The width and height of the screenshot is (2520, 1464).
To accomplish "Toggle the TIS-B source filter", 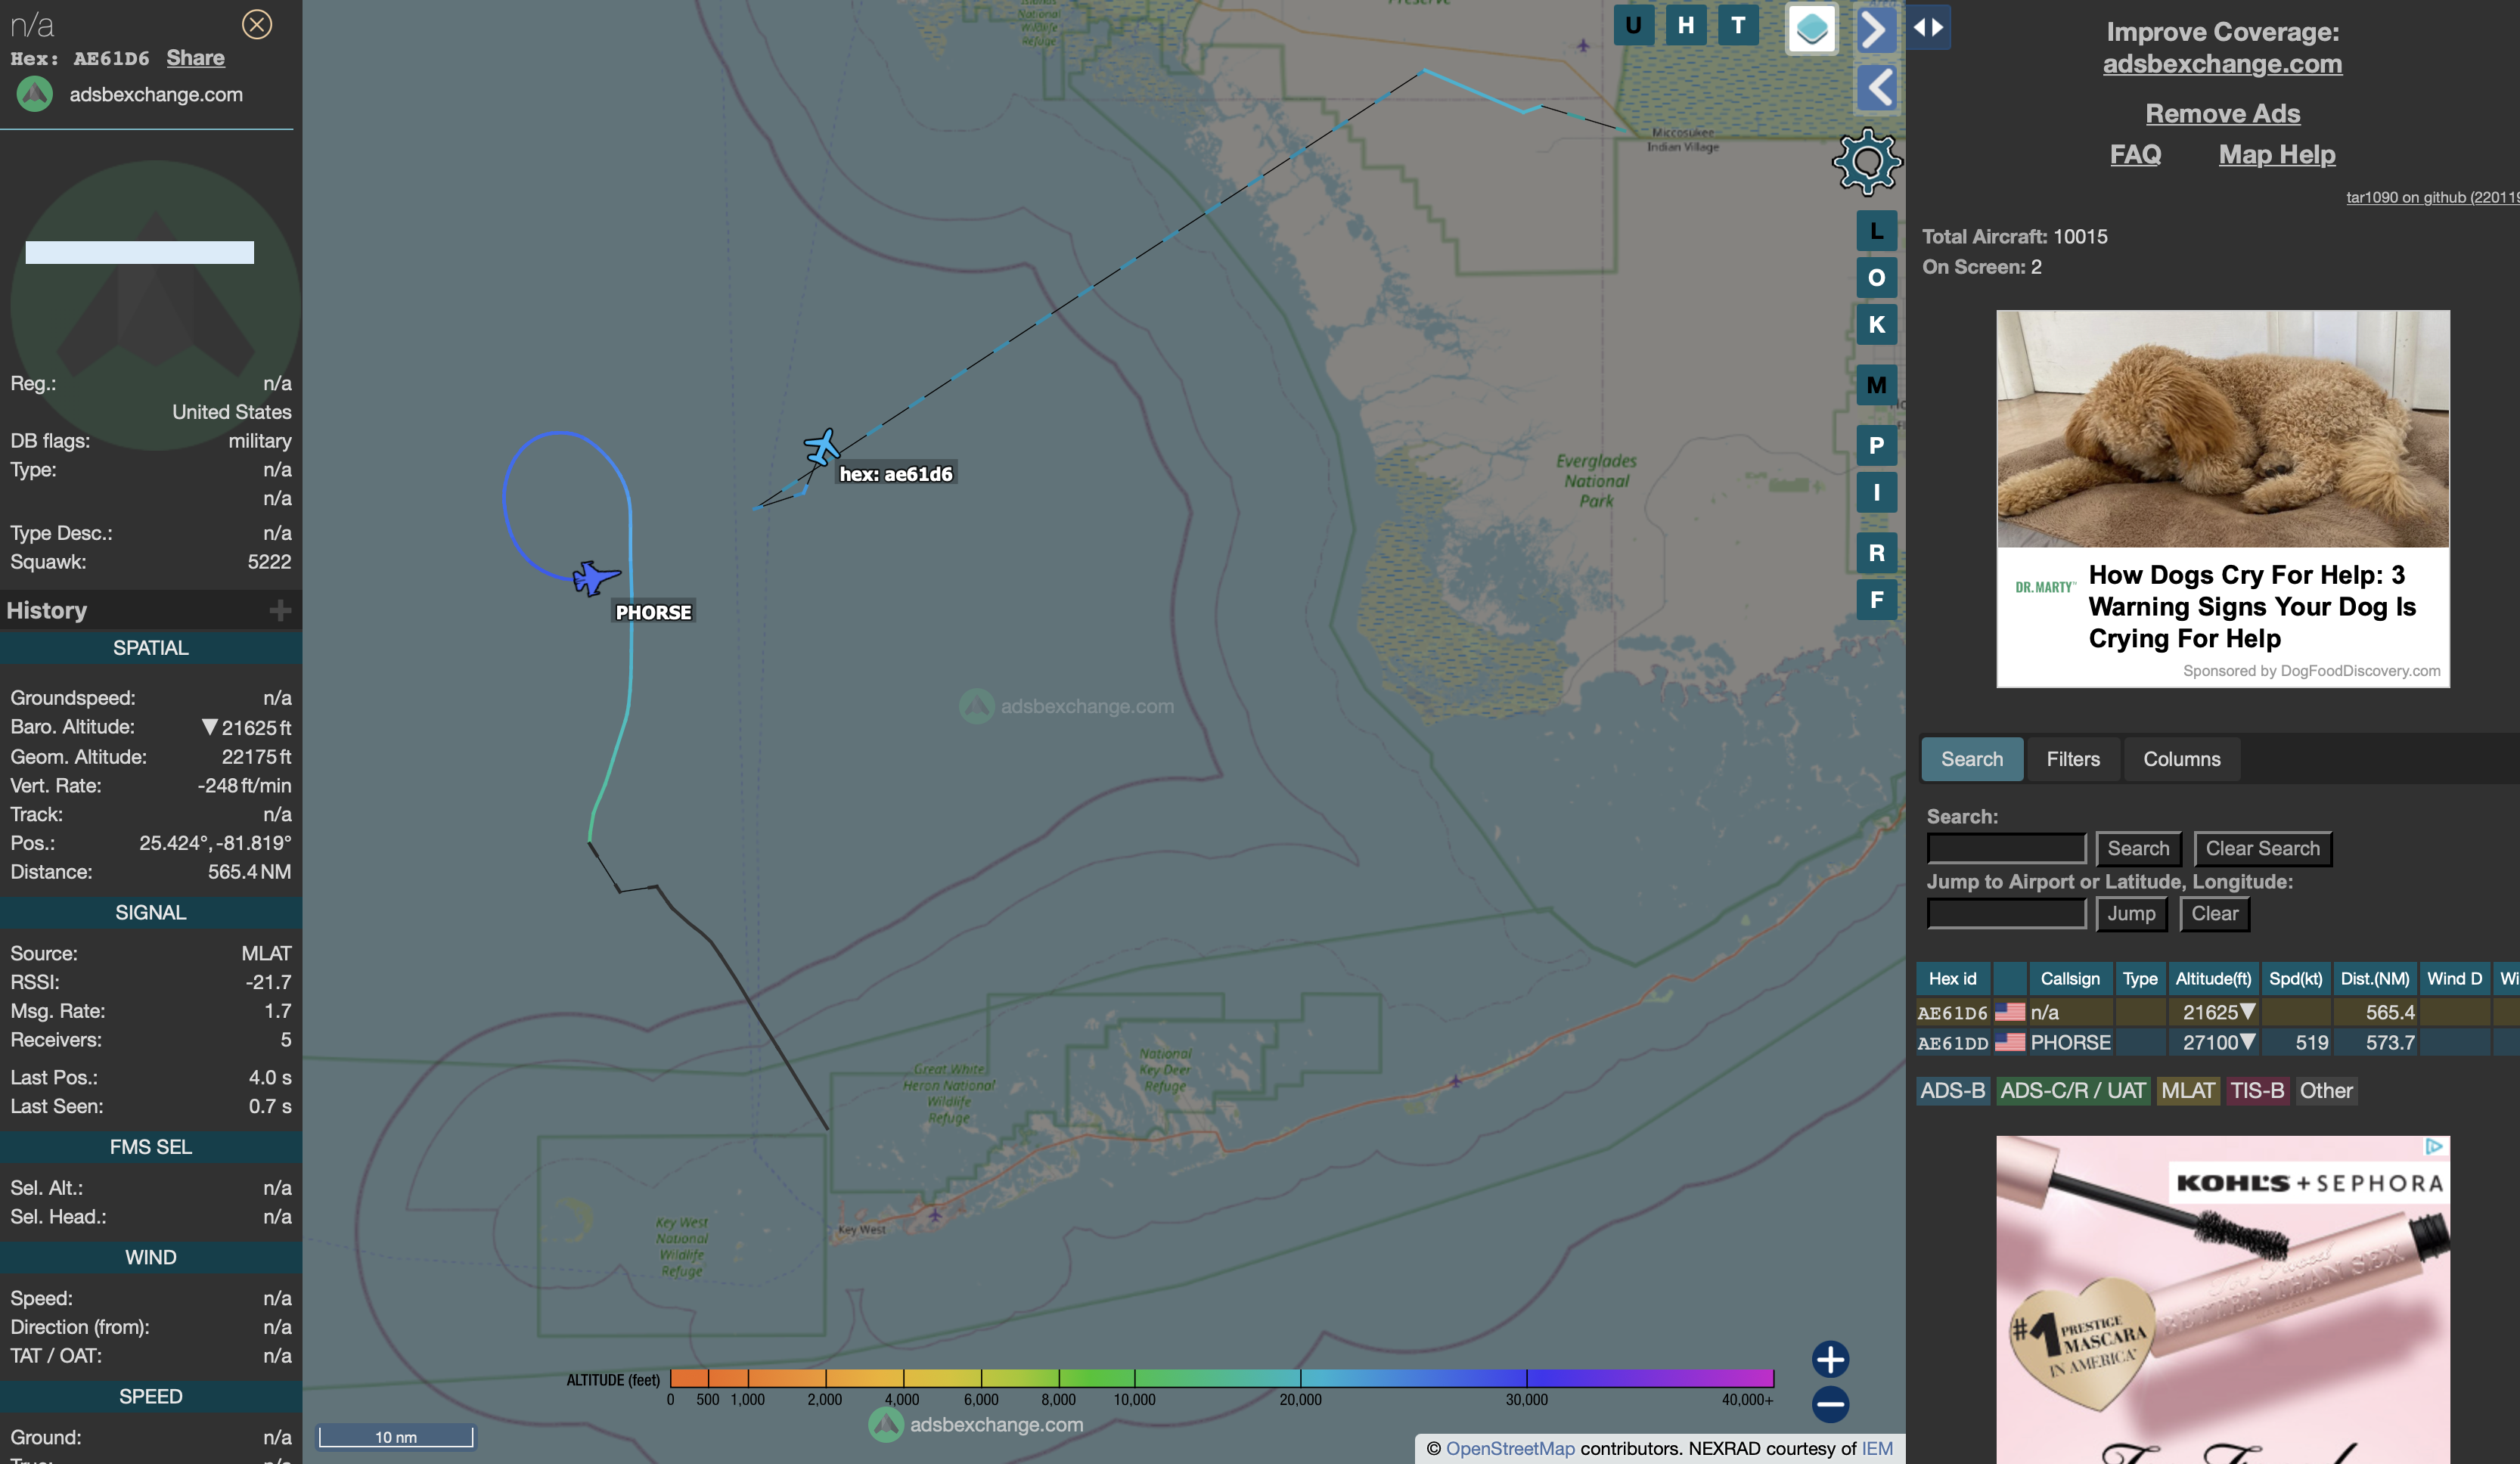I will click(x=2257, y=1091).
